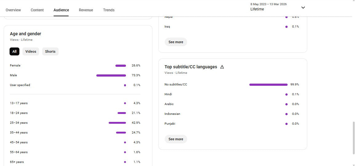This screenshot has height=166, width=355.
Task: Toggle the Shorts filter chip
Action: (50, 51)
